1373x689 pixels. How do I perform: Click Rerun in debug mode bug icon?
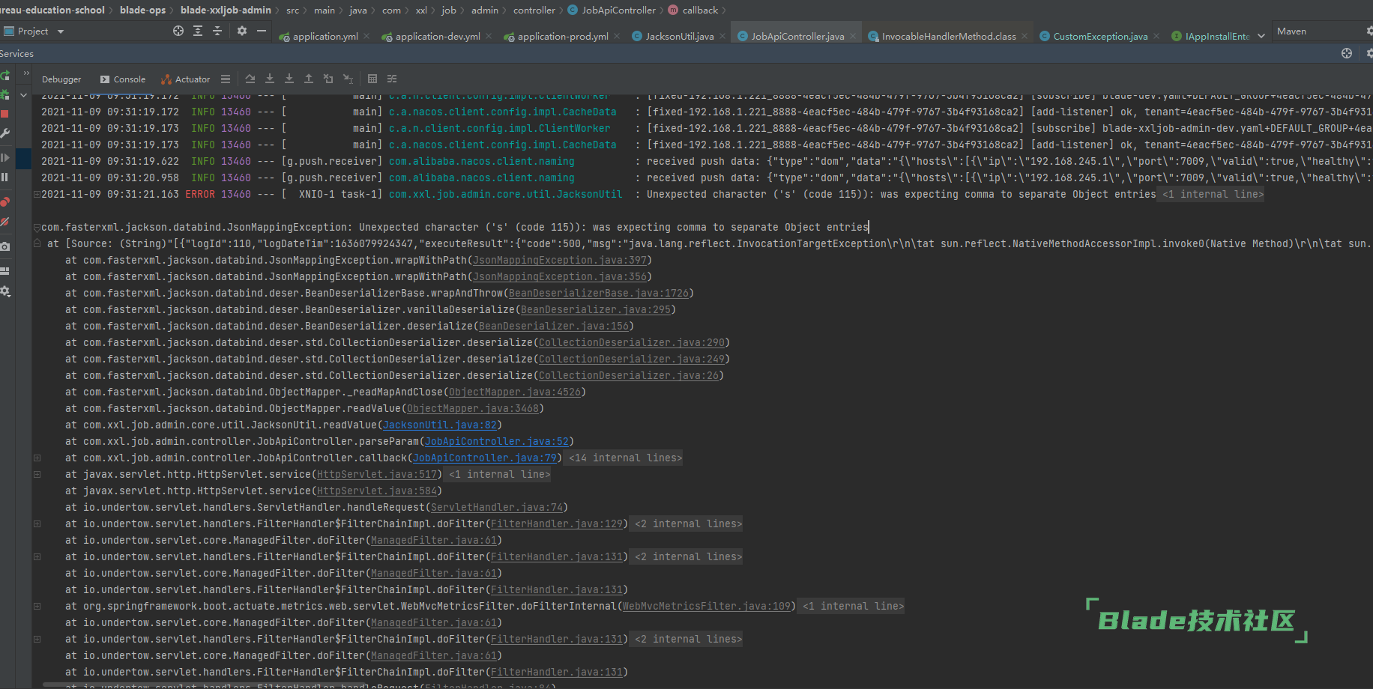point(4,94)
